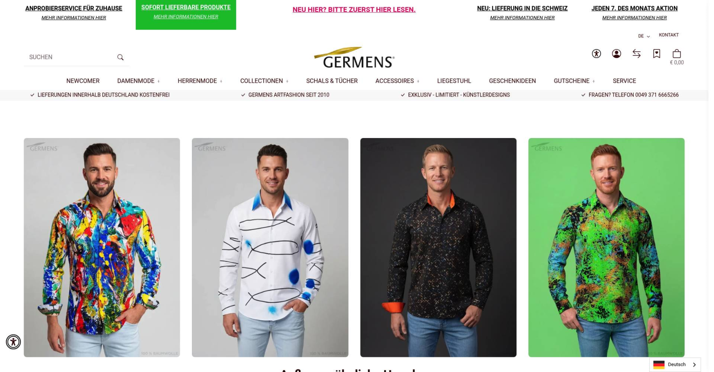Open the green patterned shirt product image
Image resolution: width=714 pixels, height=372 pixels.
click(606, 247)
